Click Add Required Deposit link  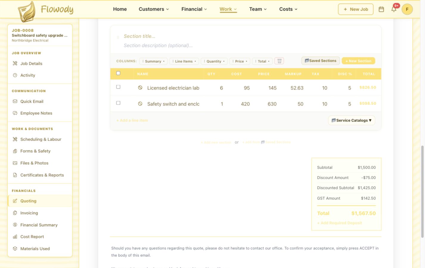point(340,223)
